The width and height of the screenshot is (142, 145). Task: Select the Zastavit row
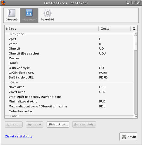click(x=69, y=58)
